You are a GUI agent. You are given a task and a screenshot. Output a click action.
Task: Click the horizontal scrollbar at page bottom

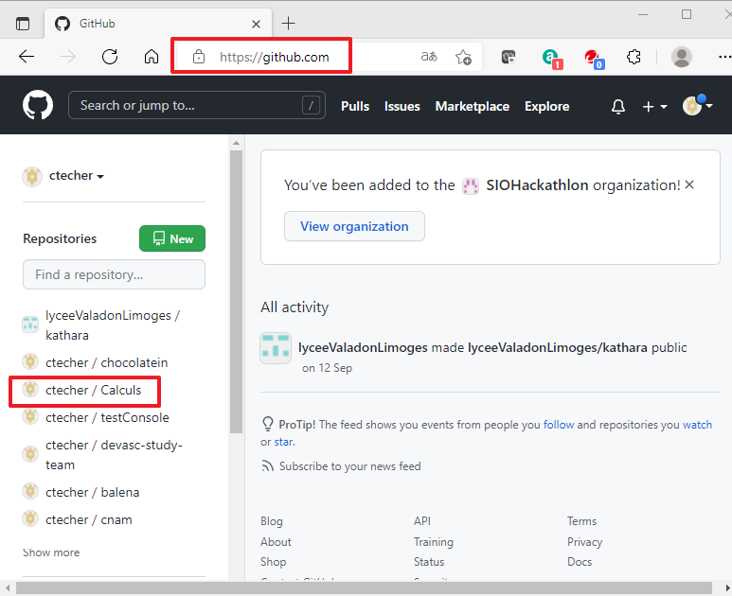coord(365,587)
